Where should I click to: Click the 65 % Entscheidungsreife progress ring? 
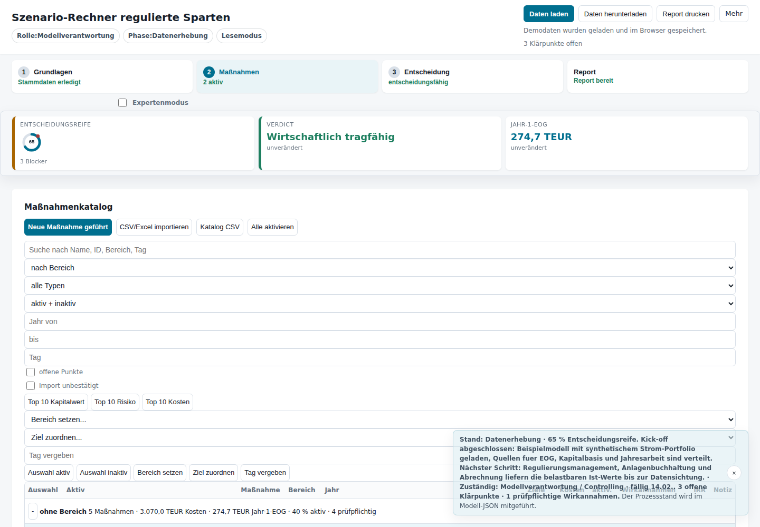pyautogui.click(x=32, y=142)
